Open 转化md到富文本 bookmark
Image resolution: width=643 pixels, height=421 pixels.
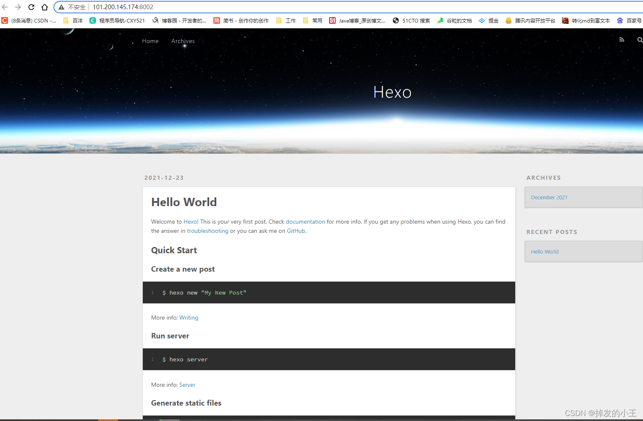586,20
